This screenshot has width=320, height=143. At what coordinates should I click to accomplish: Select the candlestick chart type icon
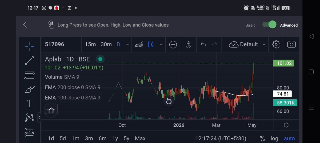(151, 44)
